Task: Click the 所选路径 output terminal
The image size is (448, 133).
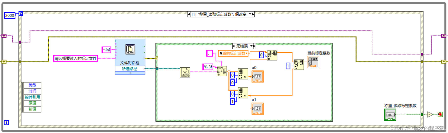Action: click(130, 69)
